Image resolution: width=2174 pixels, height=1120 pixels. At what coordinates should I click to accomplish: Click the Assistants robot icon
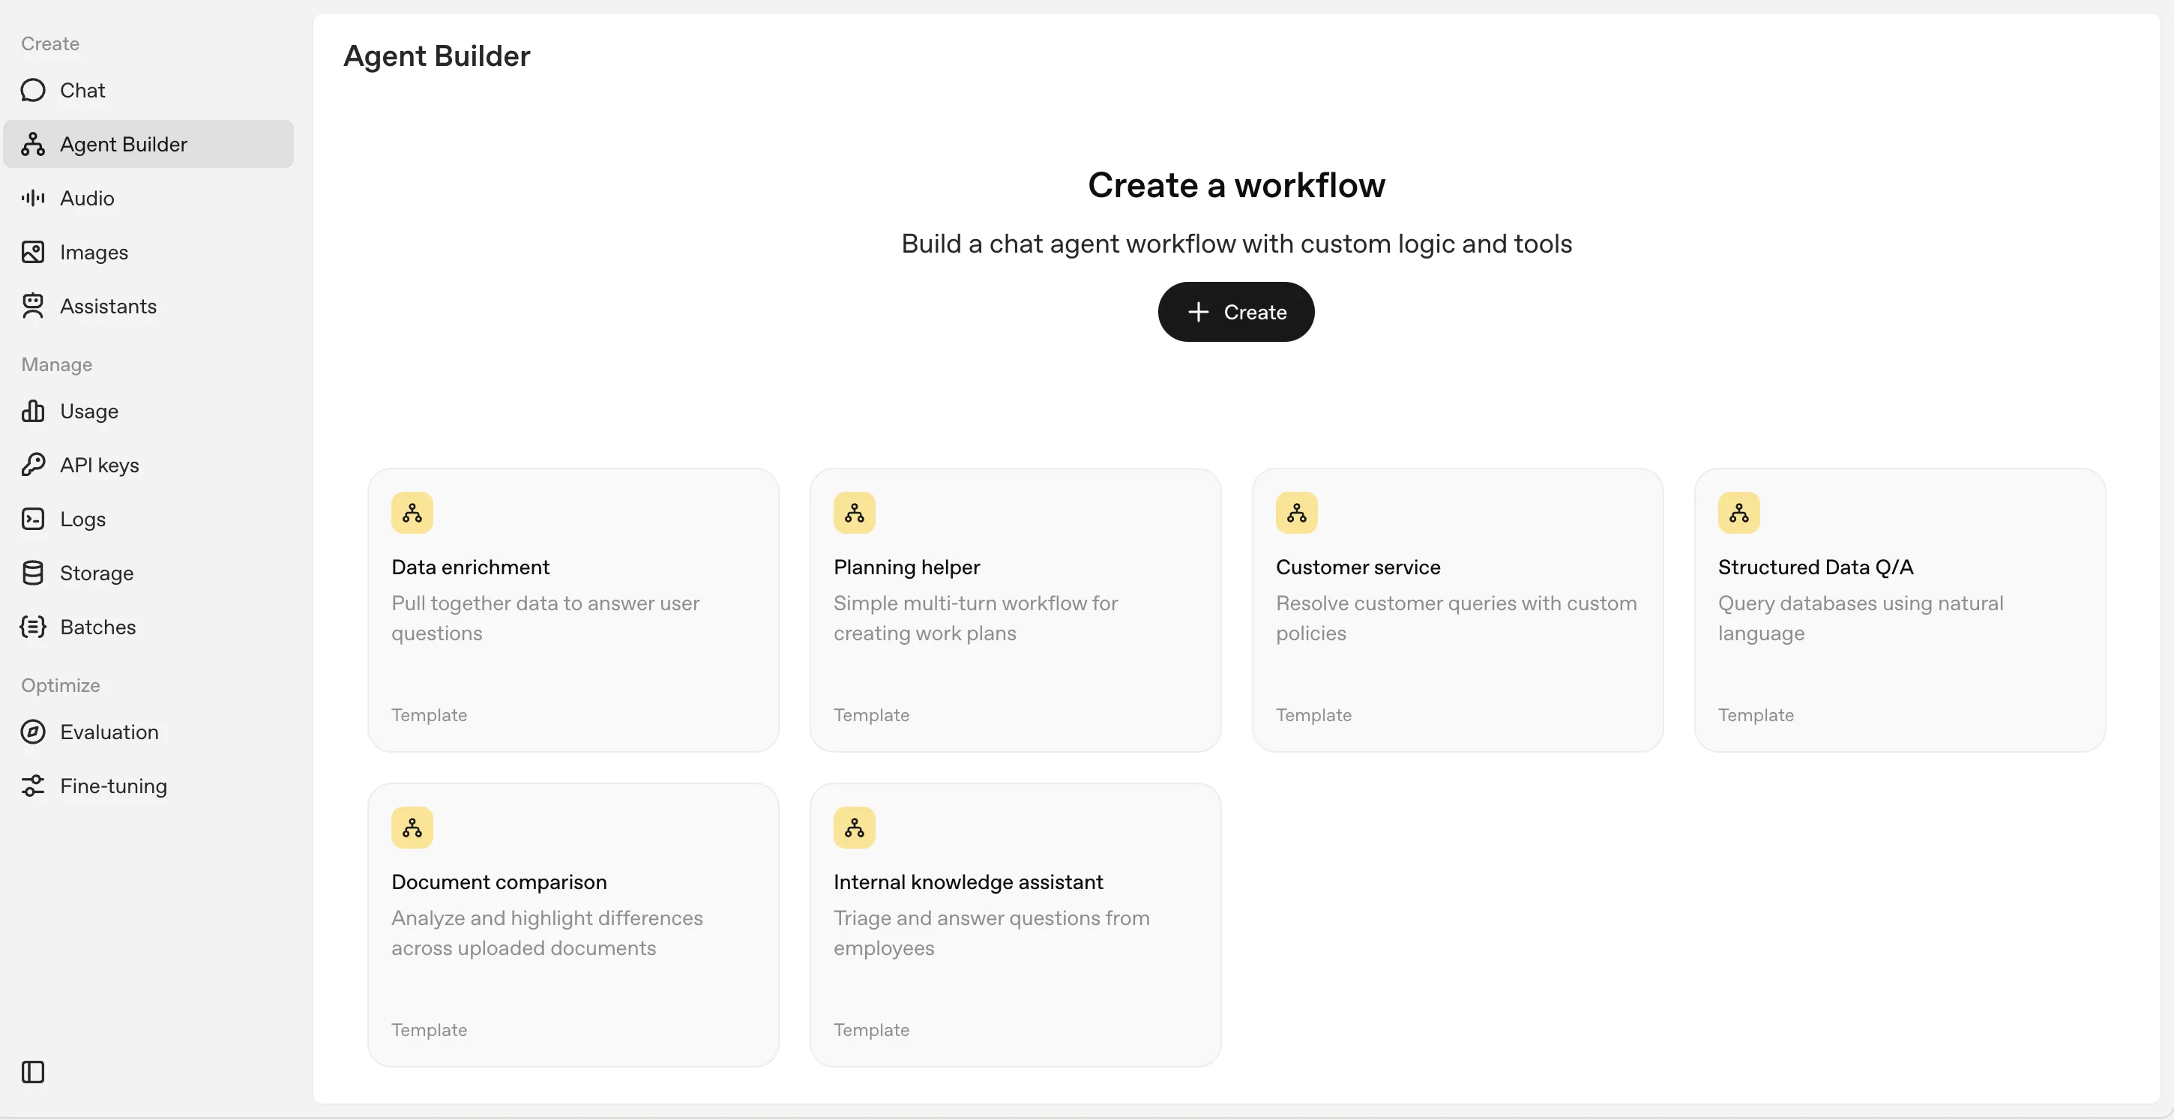click(33, 307)
